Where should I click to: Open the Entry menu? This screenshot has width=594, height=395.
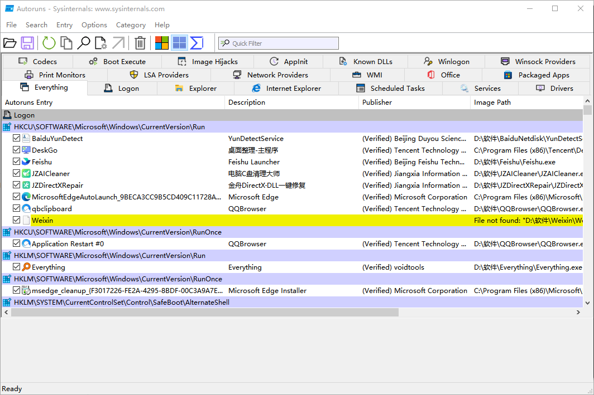64,25
